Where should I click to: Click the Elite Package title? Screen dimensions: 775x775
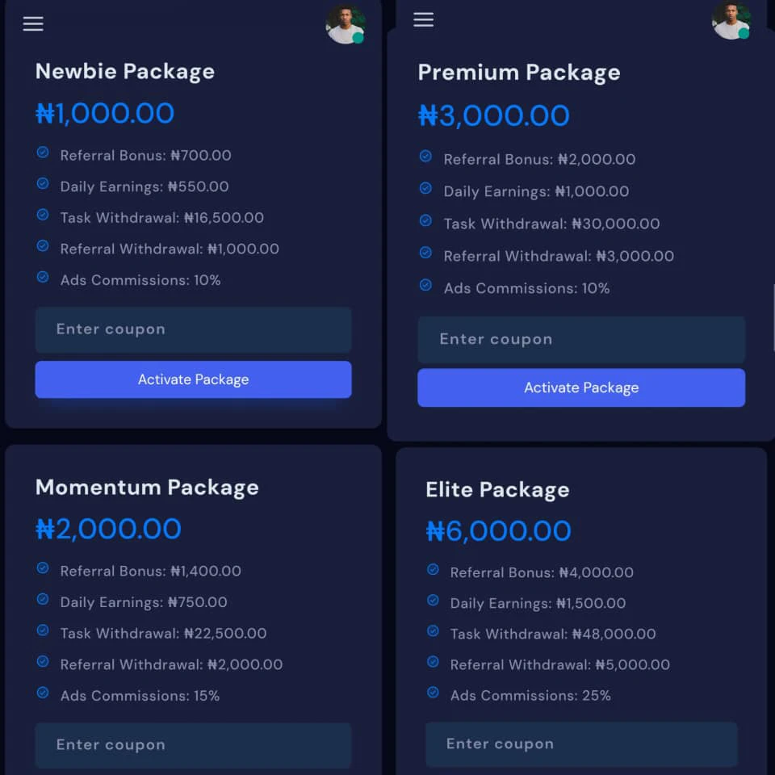tap(497, 490)
